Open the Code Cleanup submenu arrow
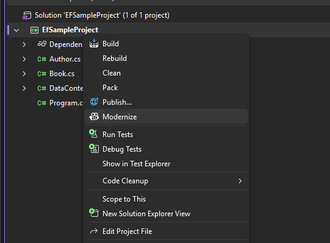330x243 pixels. click(x=240, y=181)
